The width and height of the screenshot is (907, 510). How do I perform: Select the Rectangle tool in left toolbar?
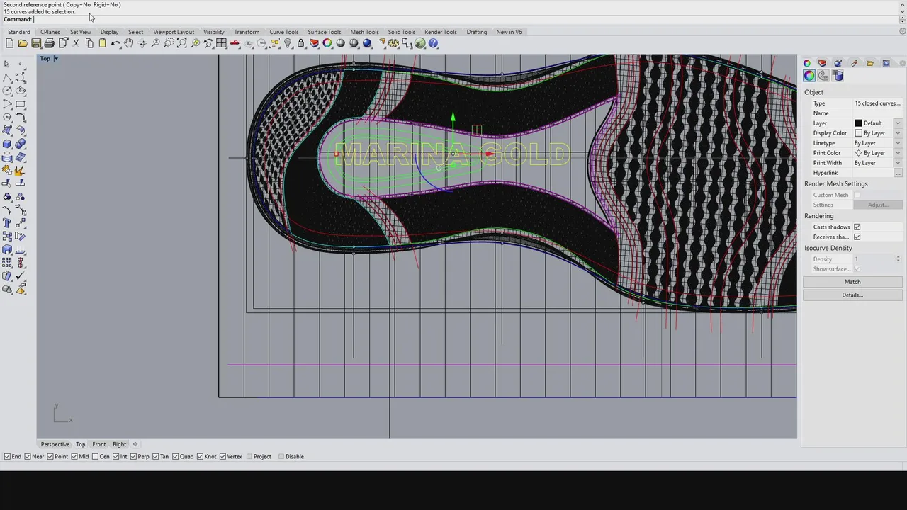(x=21, y=104)
